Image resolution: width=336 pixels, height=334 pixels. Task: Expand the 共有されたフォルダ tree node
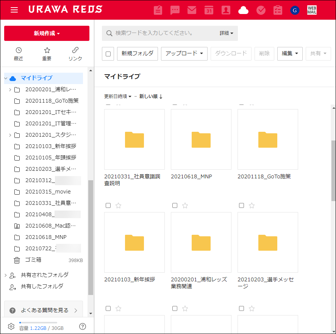tap(6, 275)
